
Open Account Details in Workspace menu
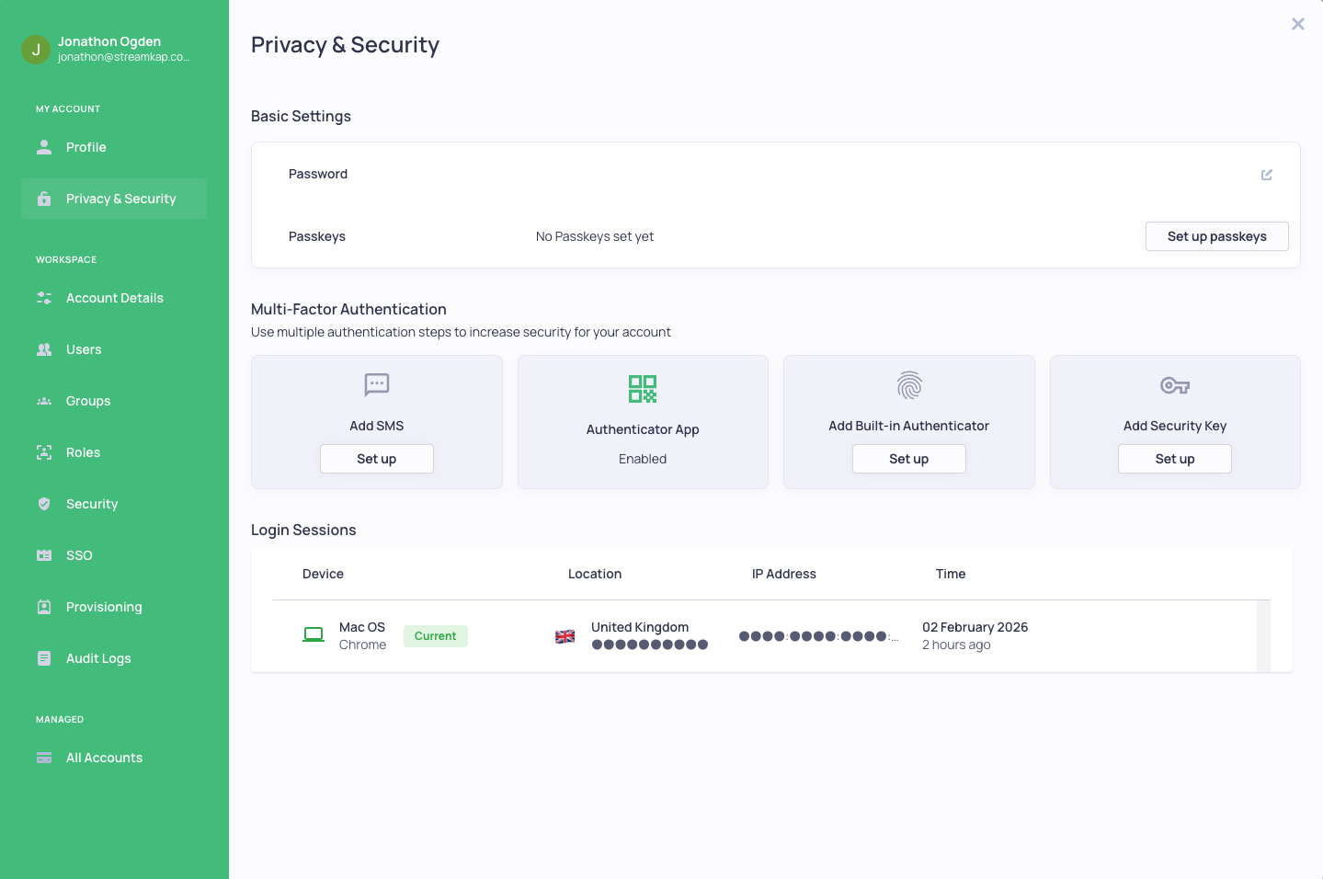(x=114, y=297)
